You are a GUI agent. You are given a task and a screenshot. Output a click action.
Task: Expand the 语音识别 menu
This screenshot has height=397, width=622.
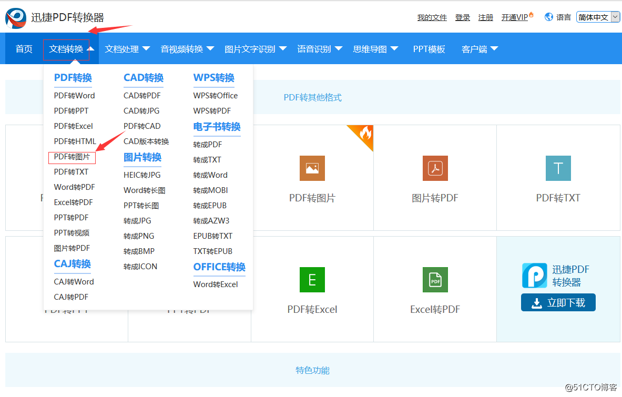[320, 49]
